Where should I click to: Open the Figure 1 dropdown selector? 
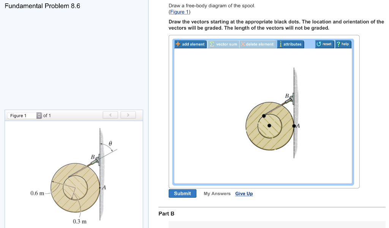point(25,115)
